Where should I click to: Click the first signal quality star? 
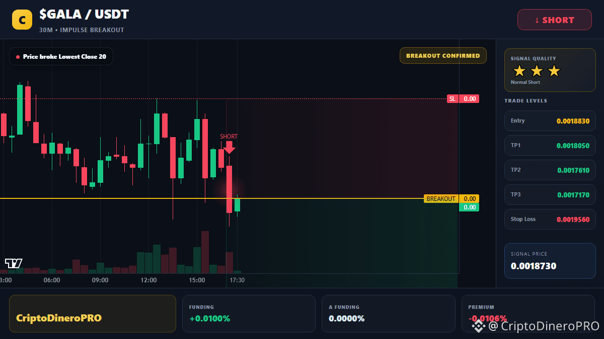[519, 71]
